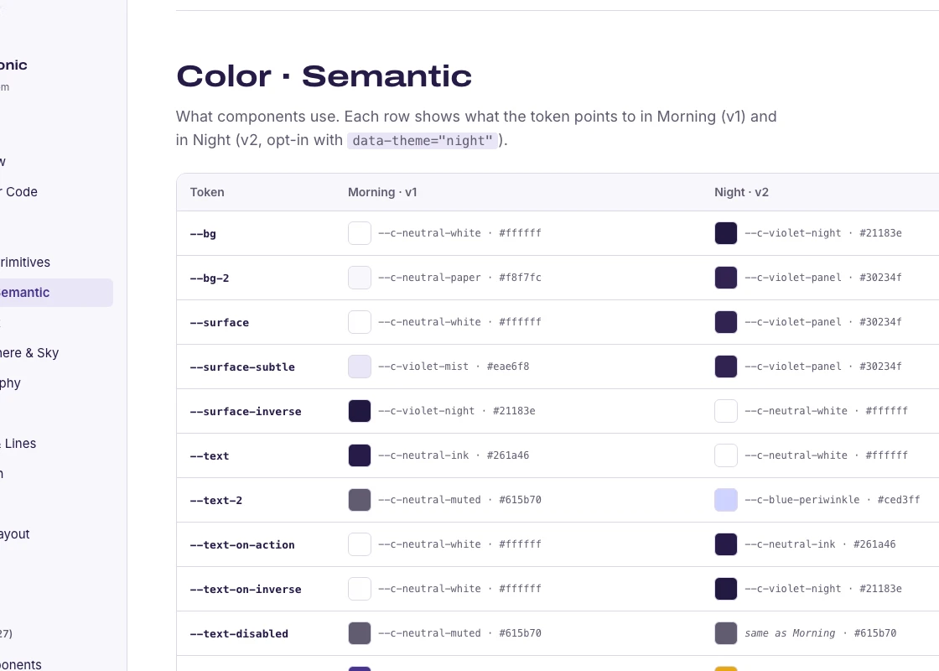The width and height of the screenshot is (939, 671).
Task: Click '--c-neutral-white · #ffffff' in the --bg row
Action: click(x=460, y=233)
